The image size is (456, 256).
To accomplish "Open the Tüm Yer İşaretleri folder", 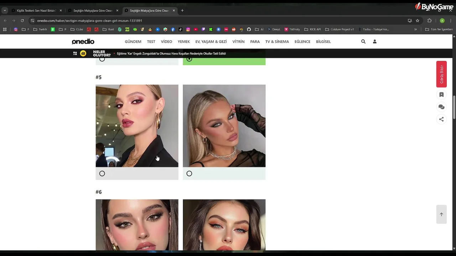I will (439, 30).
